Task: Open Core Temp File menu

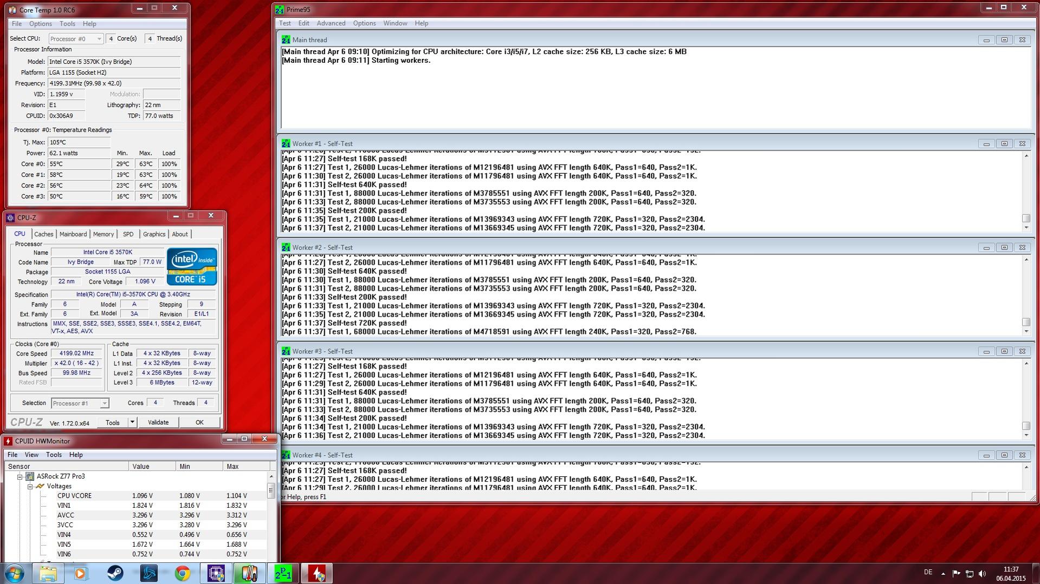Action: (x=17, y=24)
